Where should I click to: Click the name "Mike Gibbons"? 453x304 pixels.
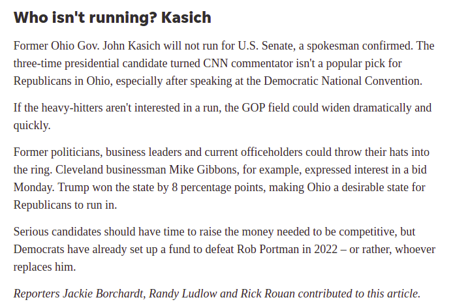tap(204, 170)
